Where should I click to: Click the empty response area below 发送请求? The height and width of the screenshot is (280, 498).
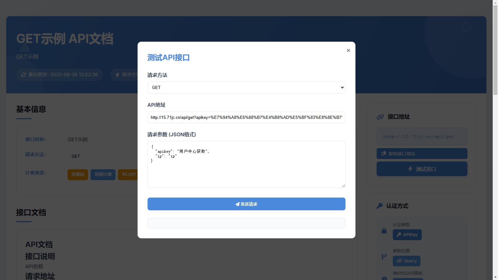246,223
